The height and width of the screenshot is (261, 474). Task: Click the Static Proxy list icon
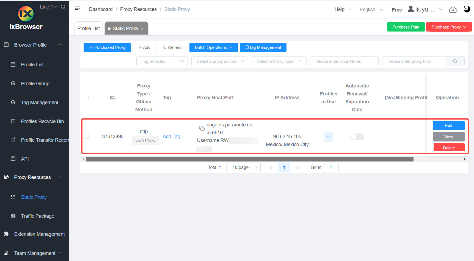[13, 197]
